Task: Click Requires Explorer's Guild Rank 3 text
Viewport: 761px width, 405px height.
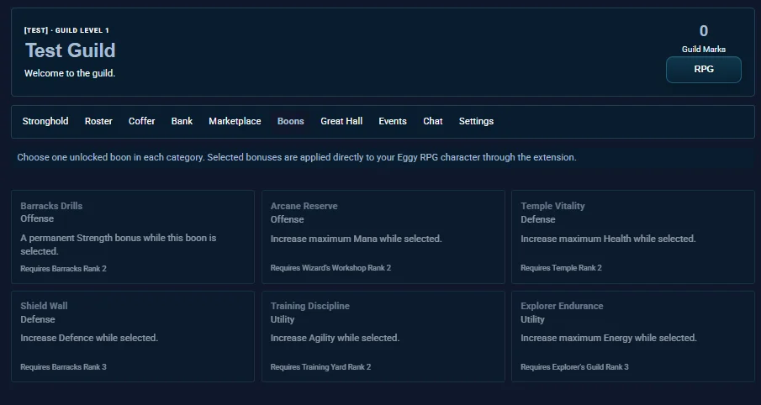Action: point(574,366)
